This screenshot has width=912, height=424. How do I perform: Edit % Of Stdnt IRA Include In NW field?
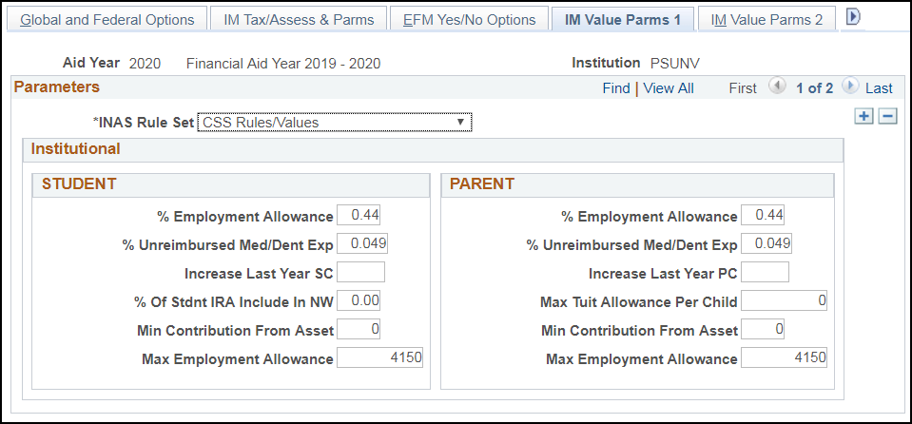tap(359, 301)
